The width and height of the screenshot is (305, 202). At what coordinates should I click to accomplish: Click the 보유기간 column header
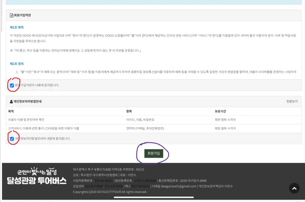coord(221,111)
